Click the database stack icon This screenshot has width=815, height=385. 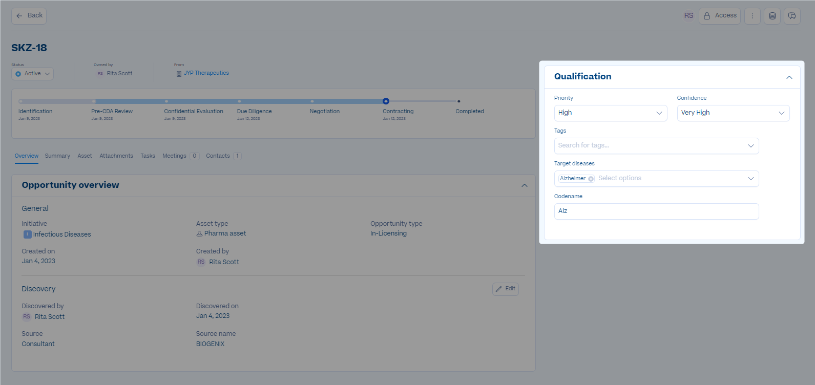point(772,16)
